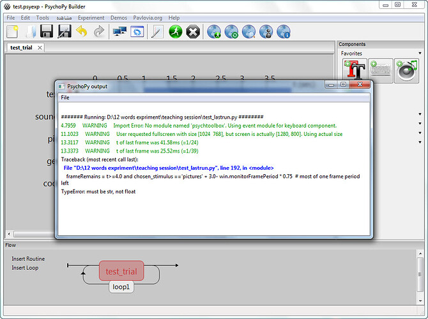Click the 25.52ms last frame warning
Image resolution: width=428 pixels, height=319 pixels.
(x=130, y=151)
